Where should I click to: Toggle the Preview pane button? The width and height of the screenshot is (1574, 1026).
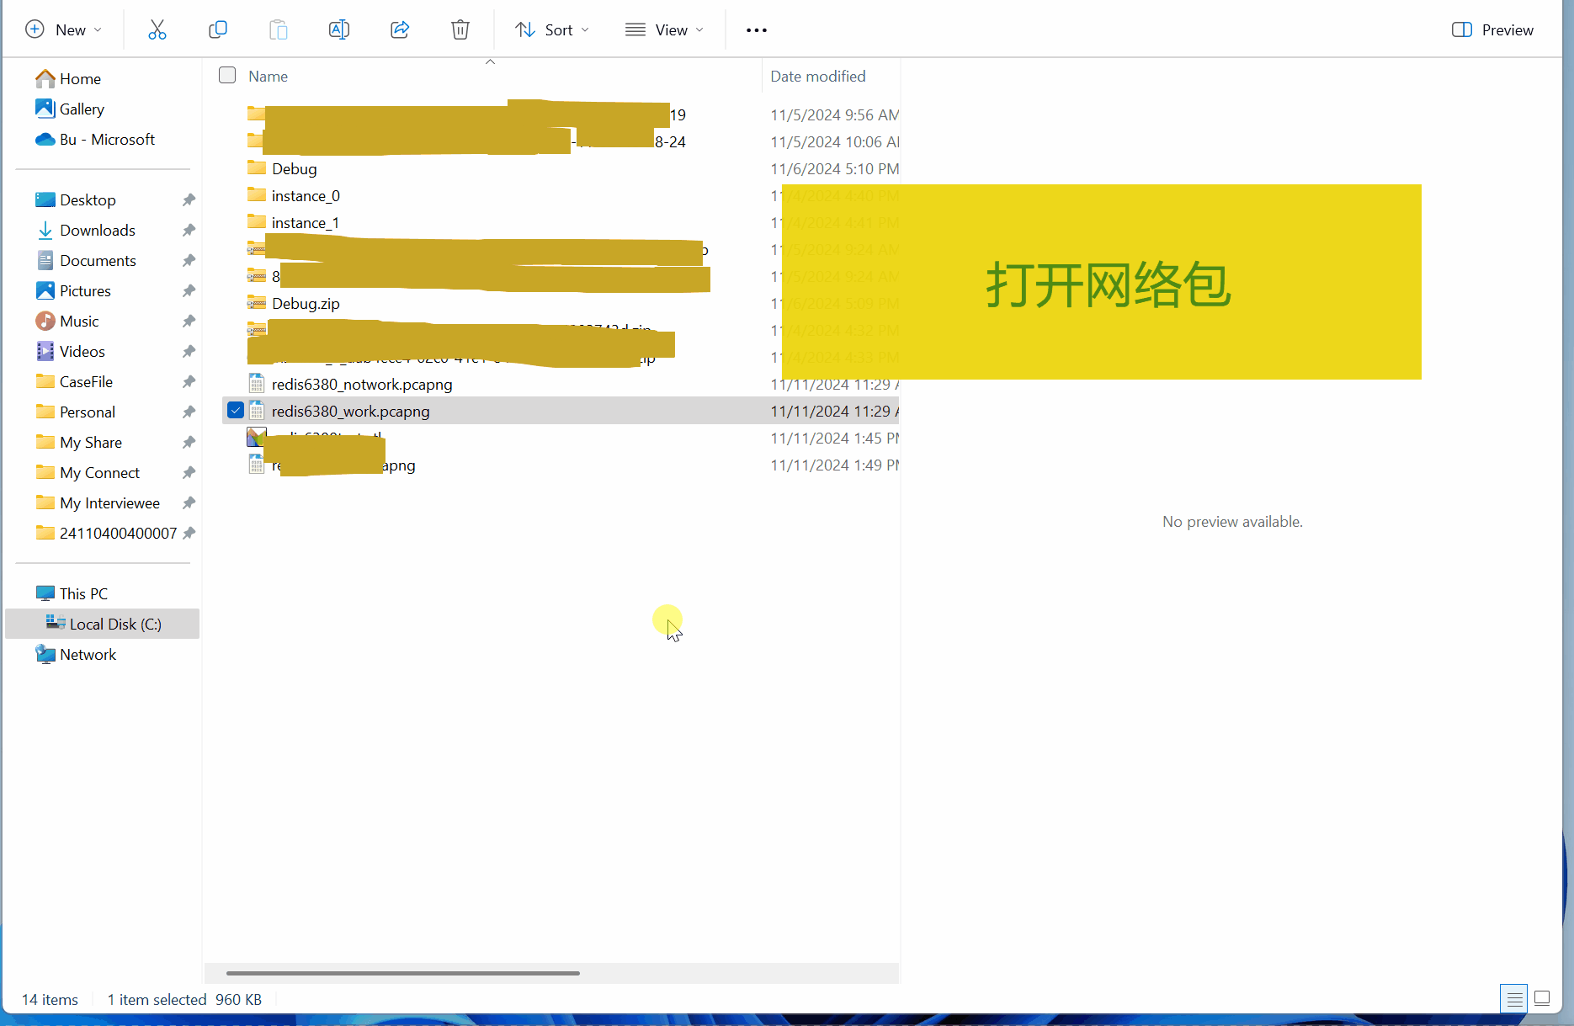click(x=1492, y=30)
